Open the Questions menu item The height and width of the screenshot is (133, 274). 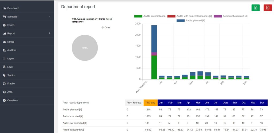click(13, 100)
